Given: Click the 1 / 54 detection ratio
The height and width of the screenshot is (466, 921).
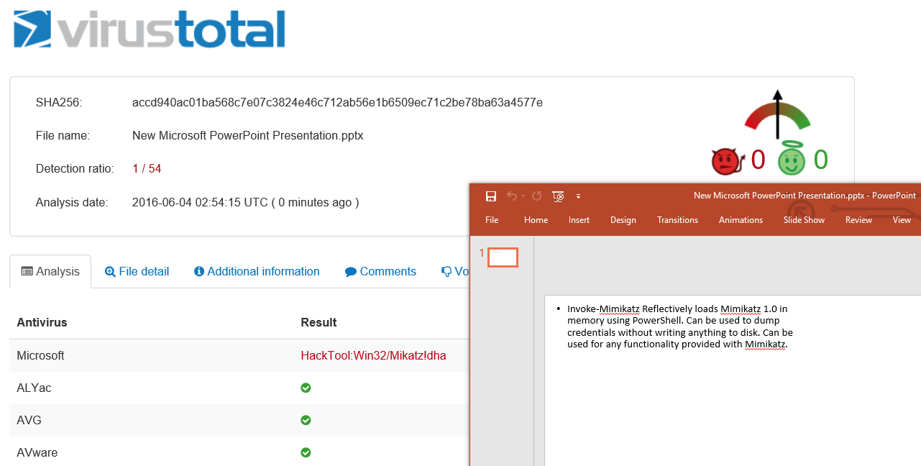Looking at the screenshot, I should tap(147, 169).
